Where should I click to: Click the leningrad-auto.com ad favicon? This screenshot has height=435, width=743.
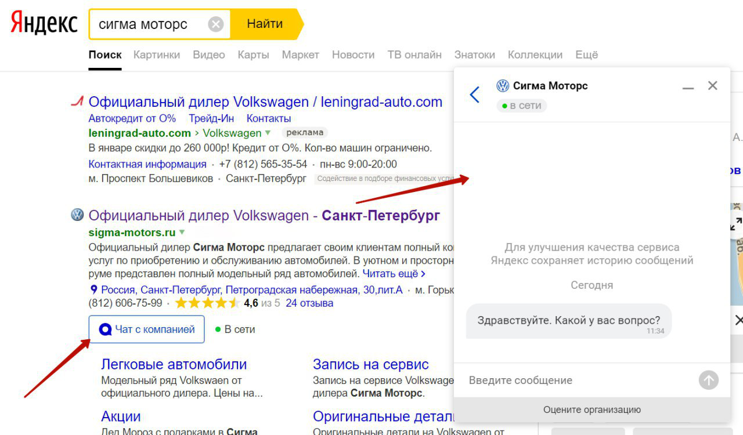tap(77, 102)
